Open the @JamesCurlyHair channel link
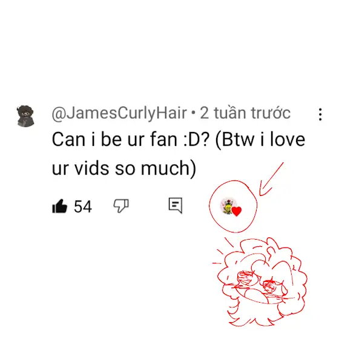 [x=119, y=113]
